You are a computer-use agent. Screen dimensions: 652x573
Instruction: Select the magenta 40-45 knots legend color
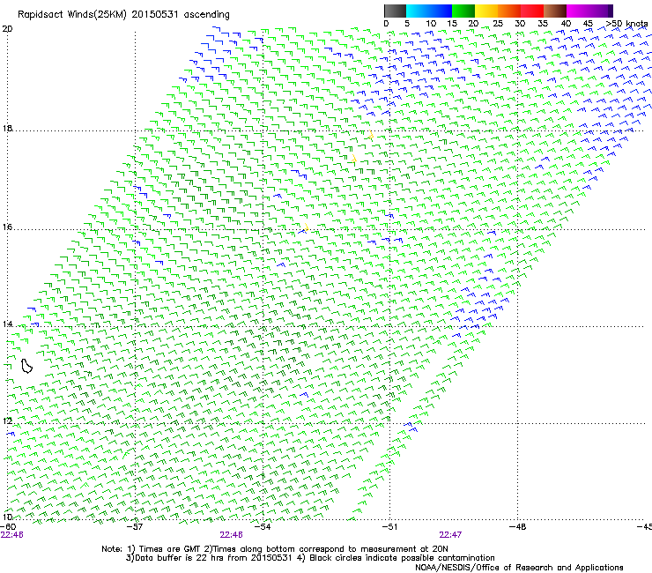coord(578,11)
